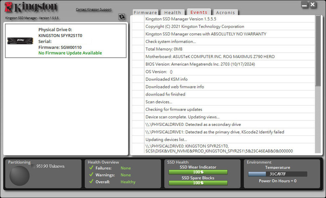Open the Firmware tab

145,13
